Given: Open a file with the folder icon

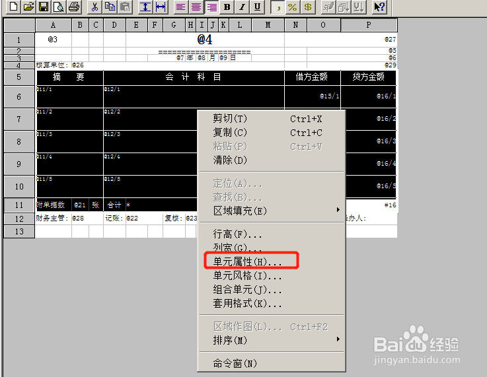Looking at the screenshot, I should pos(28,7).
